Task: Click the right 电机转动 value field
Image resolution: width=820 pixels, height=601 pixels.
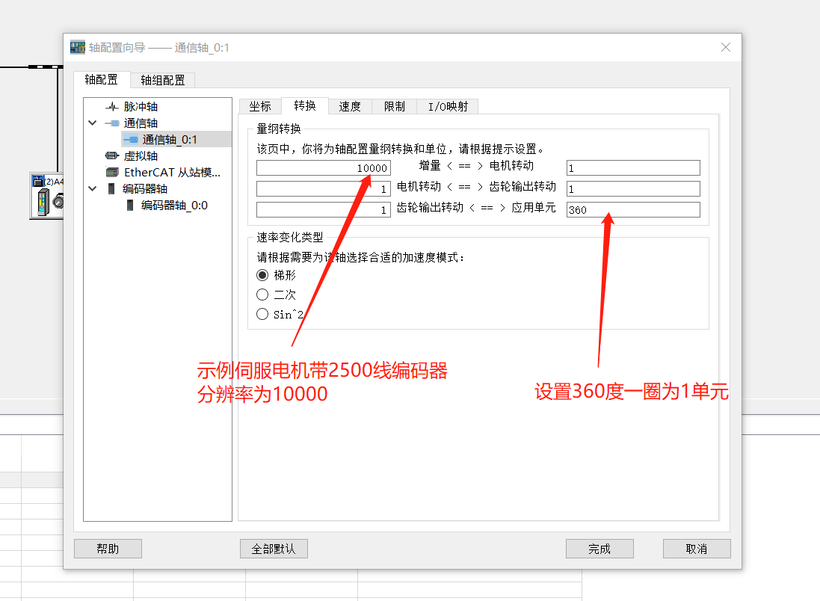Action: 633,168
